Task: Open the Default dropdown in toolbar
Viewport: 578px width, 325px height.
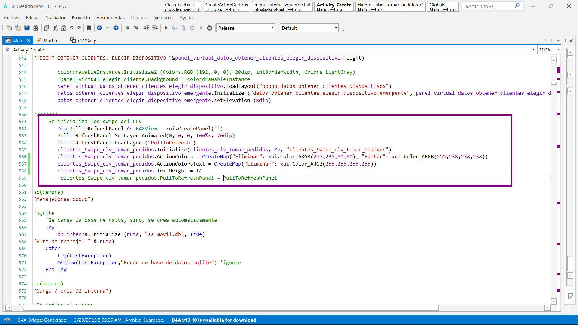Action: tap(309, 28)
